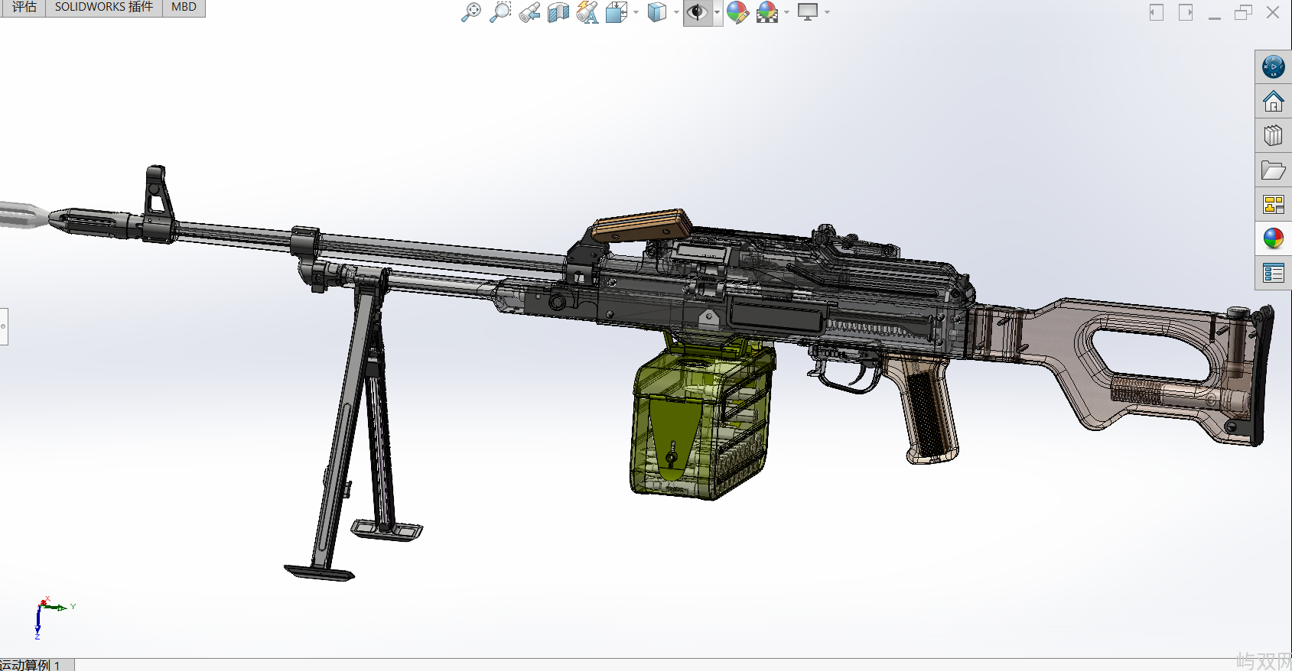Open the home icon in the task pane
Screen dimensions: 1292x671
1274,102
